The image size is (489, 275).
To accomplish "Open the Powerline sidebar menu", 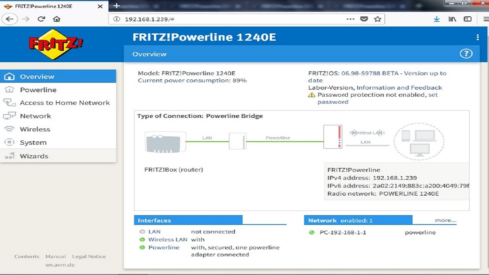I will pyautogui.click(x=58, y=90).
